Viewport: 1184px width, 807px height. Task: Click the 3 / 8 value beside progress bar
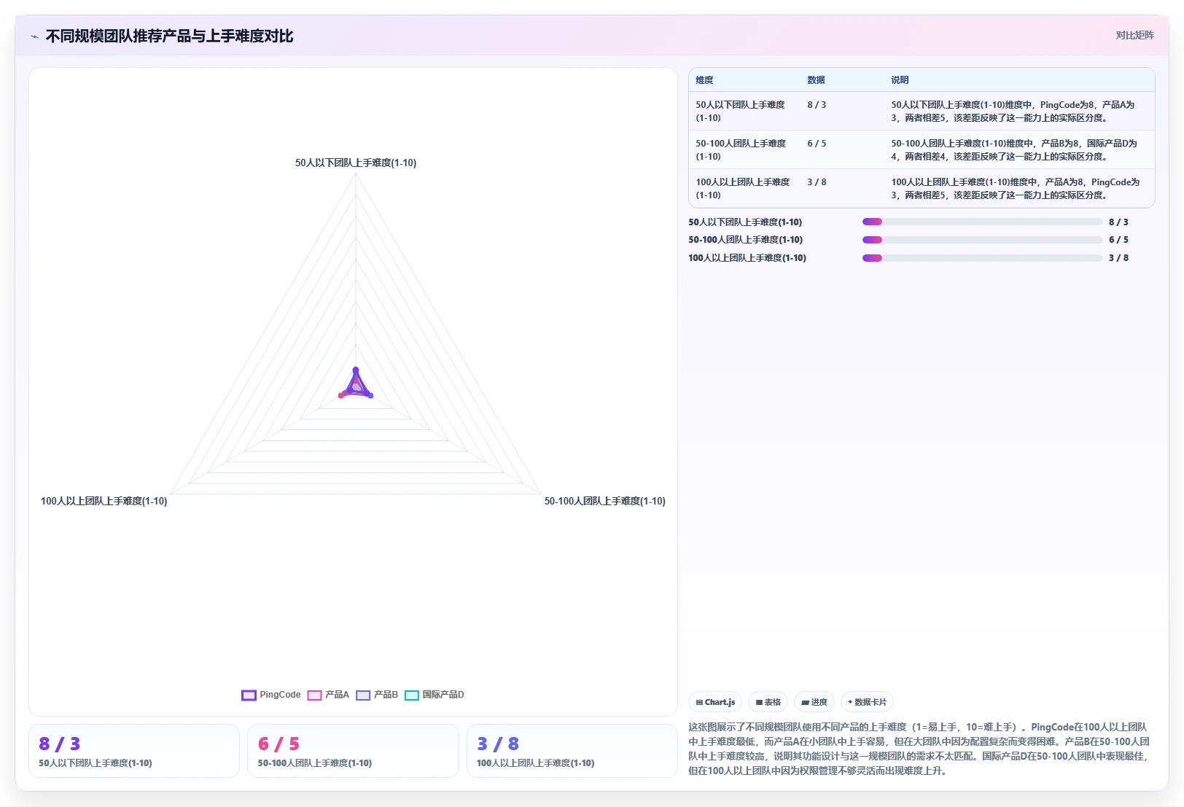(1118, 258)
